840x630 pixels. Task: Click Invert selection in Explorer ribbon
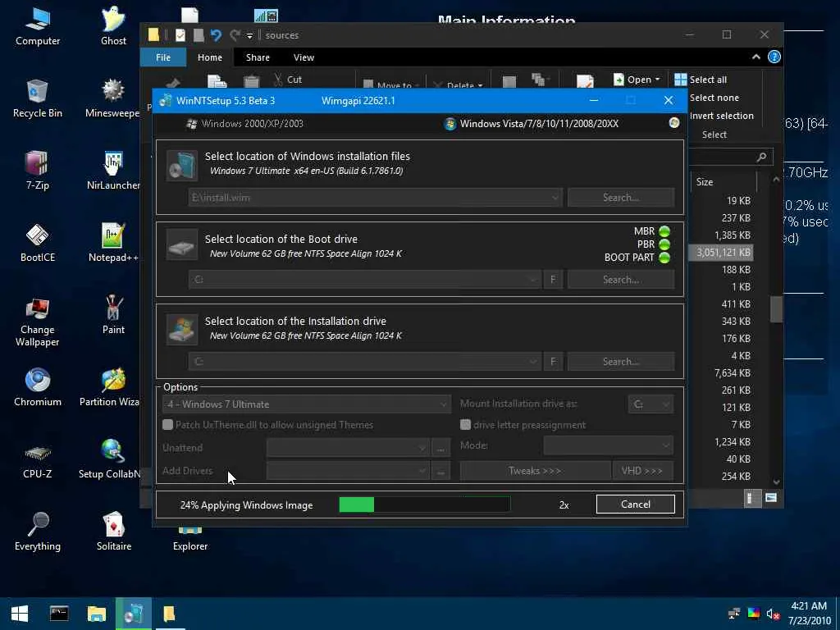click(x=722, y=116)
